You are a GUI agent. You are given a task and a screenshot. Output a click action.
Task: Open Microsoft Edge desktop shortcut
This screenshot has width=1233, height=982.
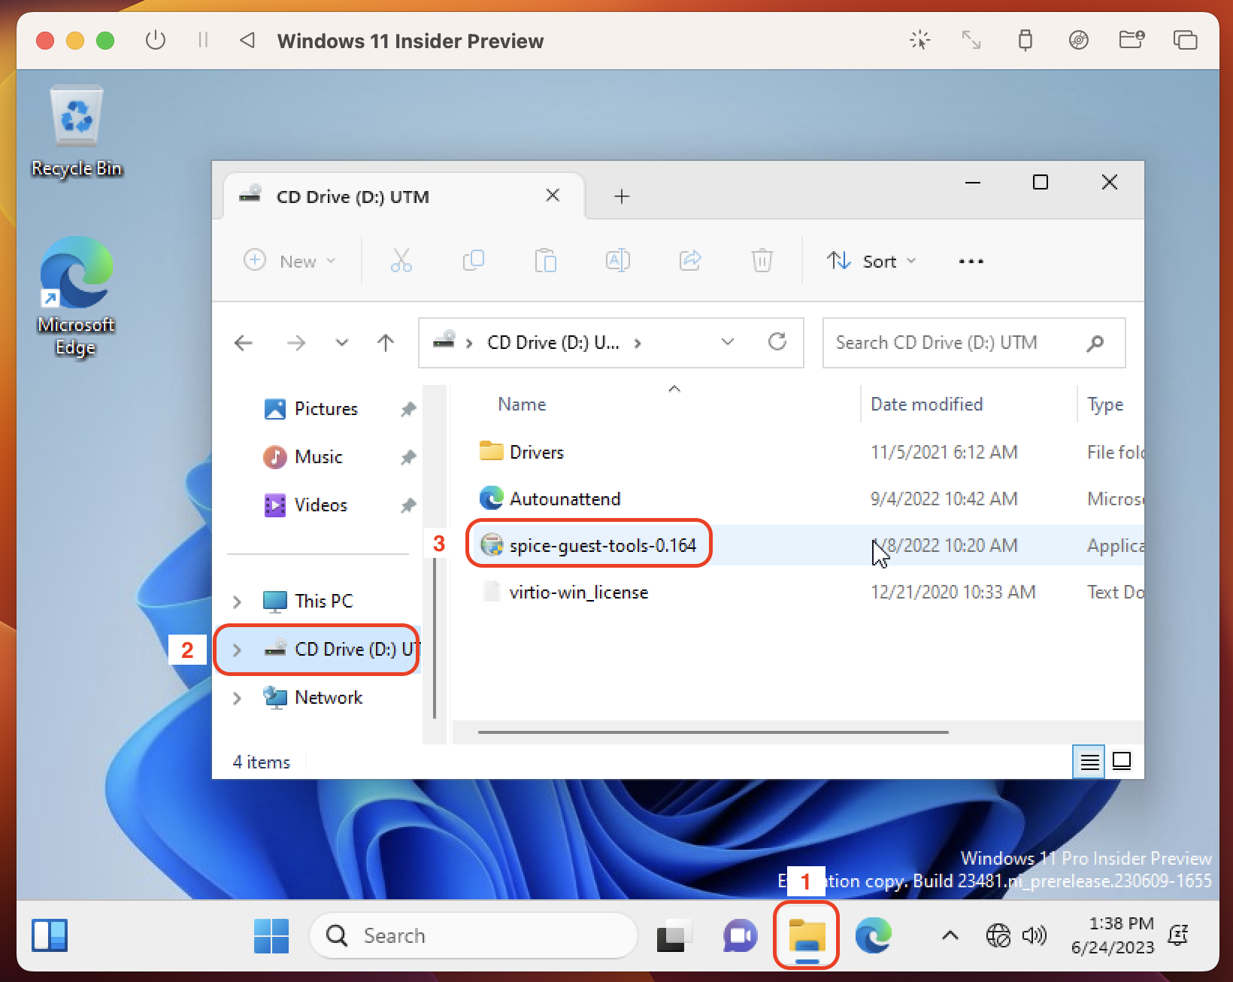click(76, 297)
